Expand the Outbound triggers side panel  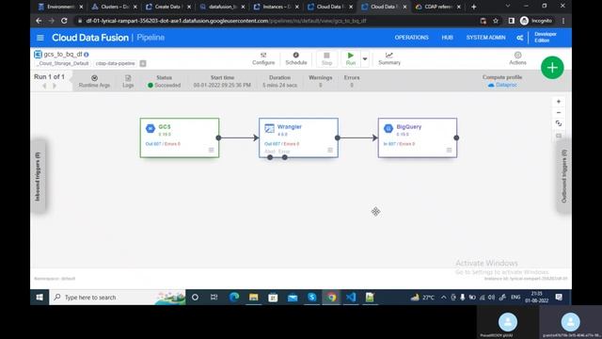[564, 176]
